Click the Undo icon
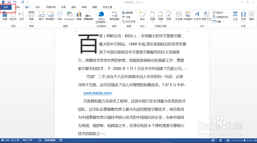Screen dimensions: 257x143 (x=15, y=2)
